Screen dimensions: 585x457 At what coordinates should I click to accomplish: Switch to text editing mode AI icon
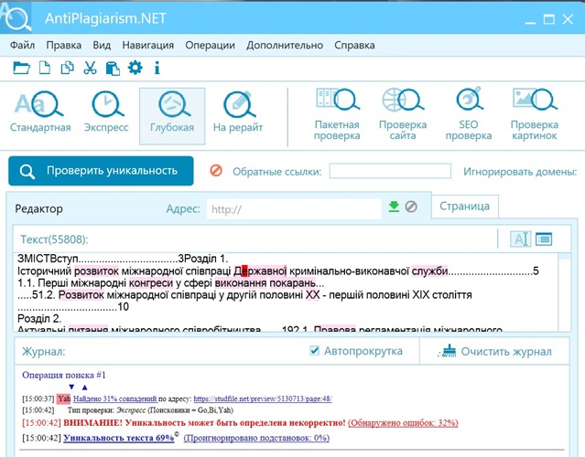[520, 239]
